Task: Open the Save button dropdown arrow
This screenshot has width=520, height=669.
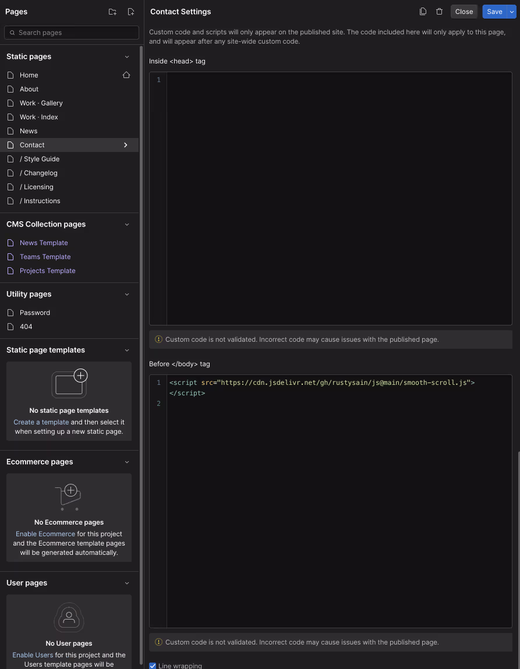Action: [511, 12]
